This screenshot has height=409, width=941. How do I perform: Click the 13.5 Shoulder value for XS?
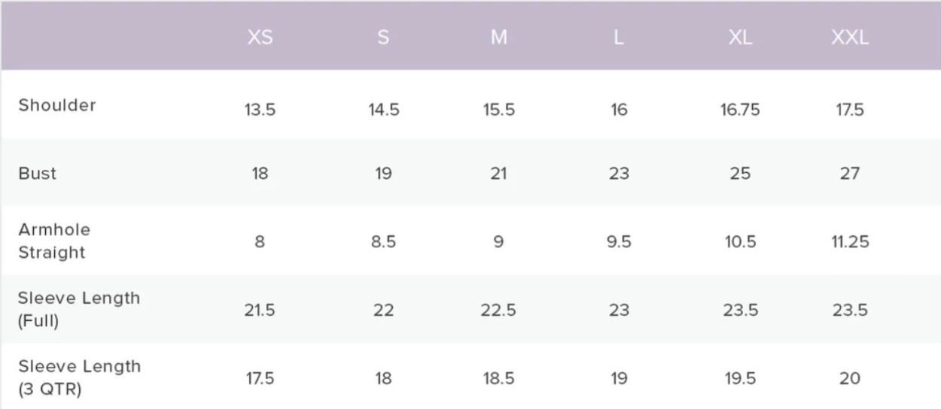click(x=260, y=111)
